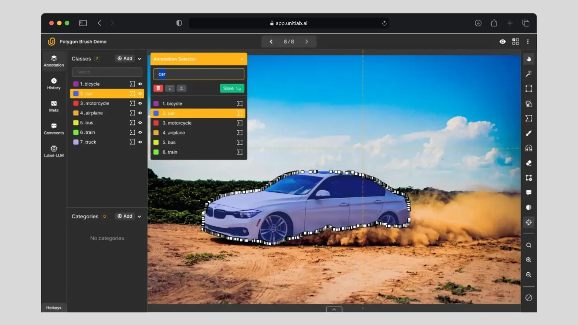Click the zoom out magnifier icon
The image size is (578, 325).
pyautogui.click(x=529, y=275)
